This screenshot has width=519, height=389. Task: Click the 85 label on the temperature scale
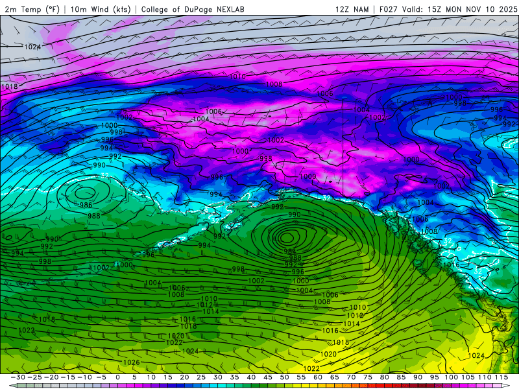point(401,377)
